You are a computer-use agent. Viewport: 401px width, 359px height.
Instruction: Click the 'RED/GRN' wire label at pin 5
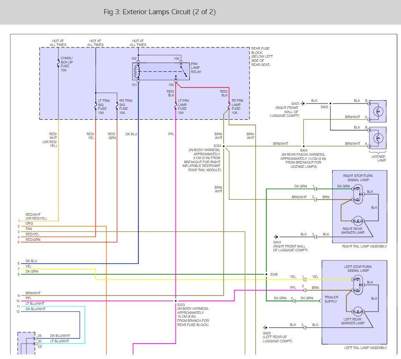coord(33,240)
